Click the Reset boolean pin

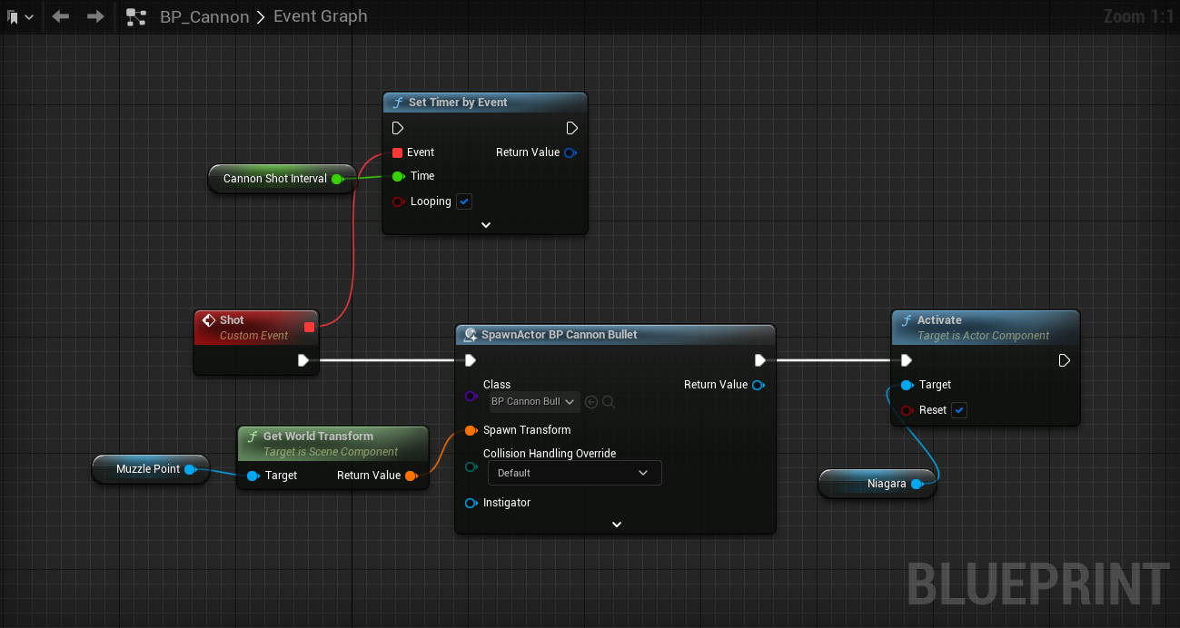pyautogui.click(x=907, y=410)
